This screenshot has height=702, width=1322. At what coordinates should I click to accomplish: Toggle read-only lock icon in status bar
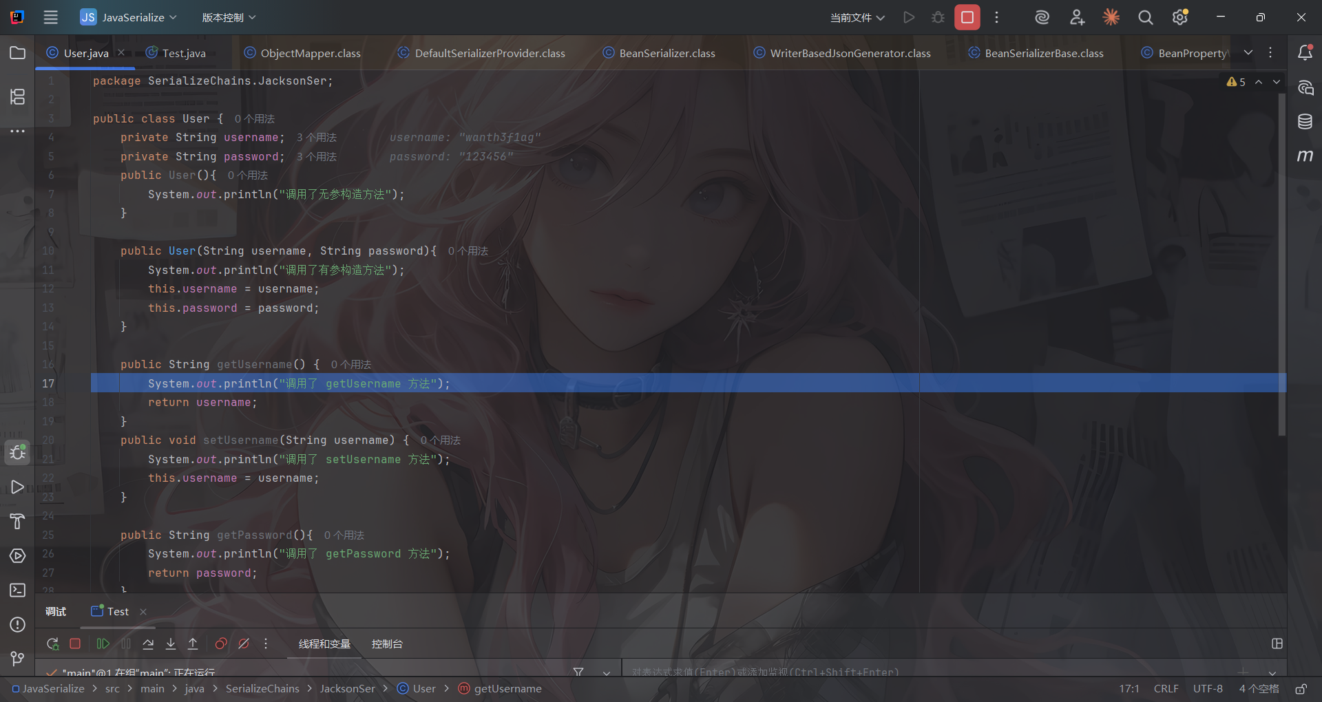pos(1301,688)
